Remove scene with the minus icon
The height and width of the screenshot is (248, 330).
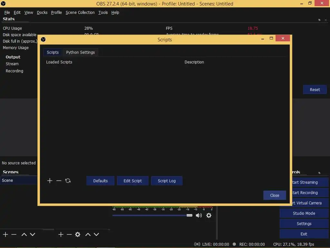coord(14,234)
